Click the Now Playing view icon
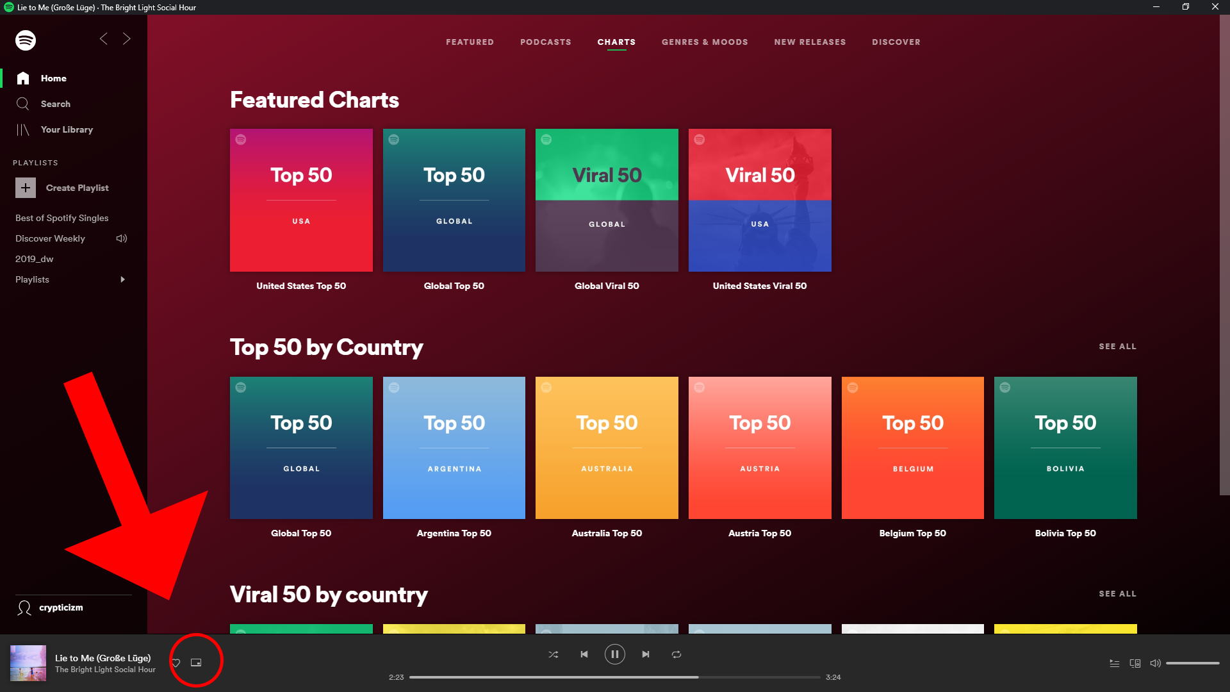Image resolution: width=1230 pixels, height=692 pixels. tap(196, 663)
